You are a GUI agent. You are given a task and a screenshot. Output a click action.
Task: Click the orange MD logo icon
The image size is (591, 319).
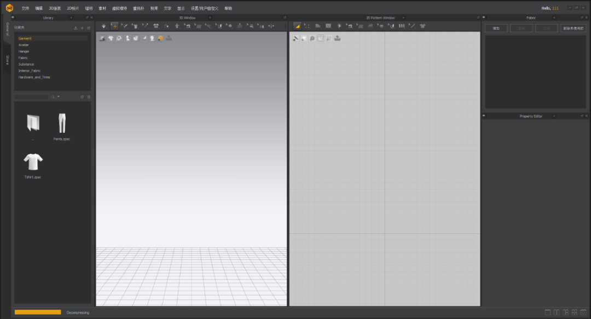(x=9, y=8)
